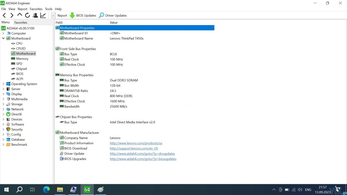This screenshot has width=347, height=195.
Task: Select the Motherboard Properties header row
Action: pyautogui.click(x=135, y=28)
